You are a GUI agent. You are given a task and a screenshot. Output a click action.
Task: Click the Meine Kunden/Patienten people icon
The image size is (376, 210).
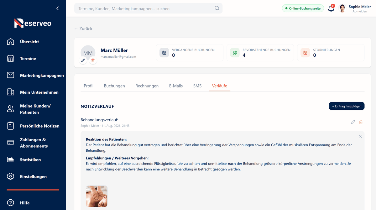11,109
